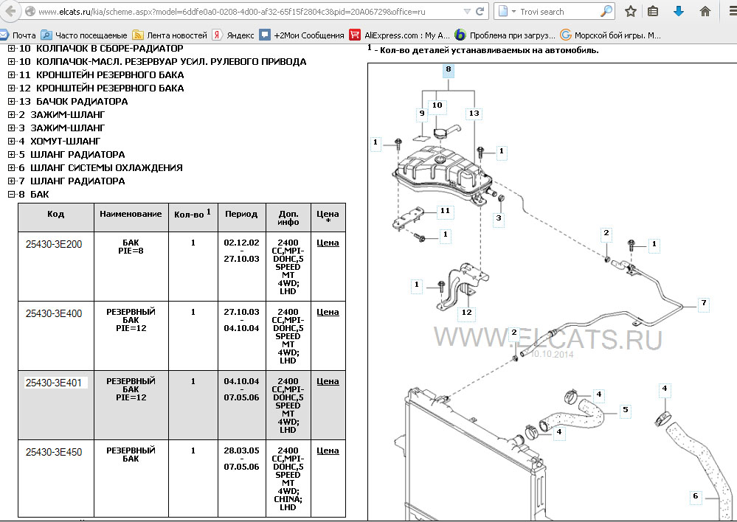Open the Яндекс bookmark
The width and height of the screenshot is (737, 522).
pyautogui.click(x=233, y=35)
